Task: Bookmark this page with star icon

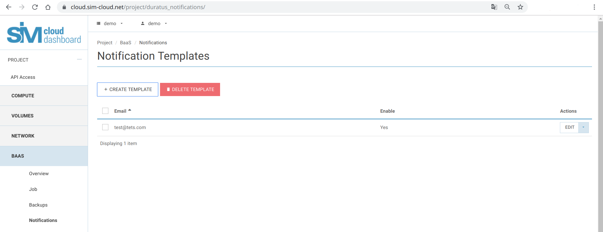Action: point(520,7)
